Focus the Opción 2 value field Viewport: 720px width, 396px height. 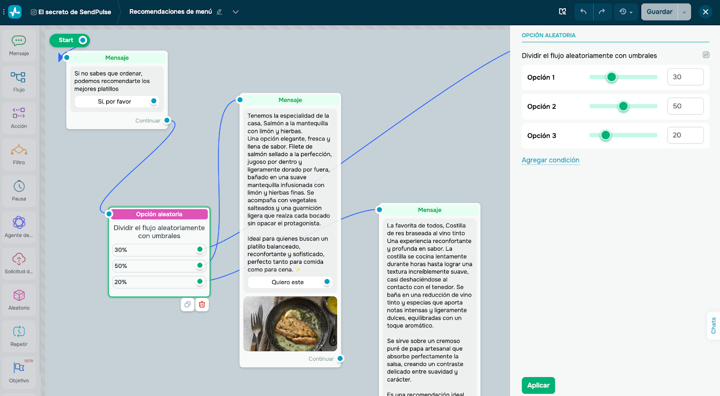685,106
